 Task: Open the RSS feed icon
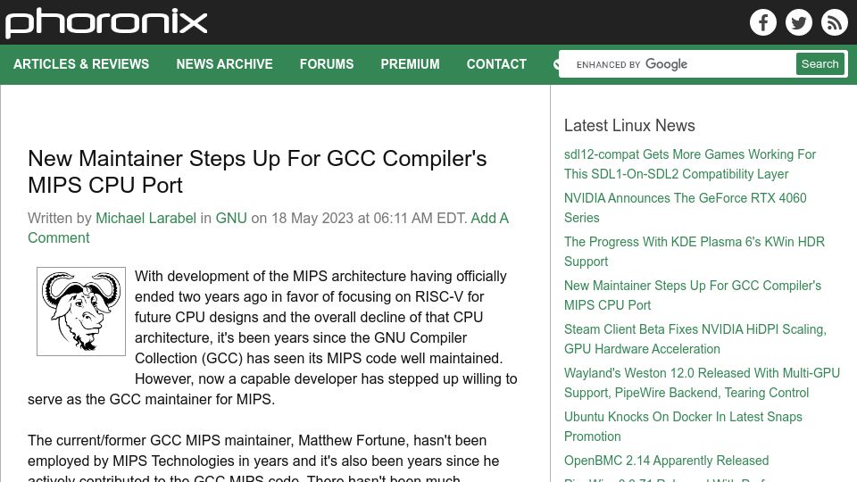[x=834, y=22]
